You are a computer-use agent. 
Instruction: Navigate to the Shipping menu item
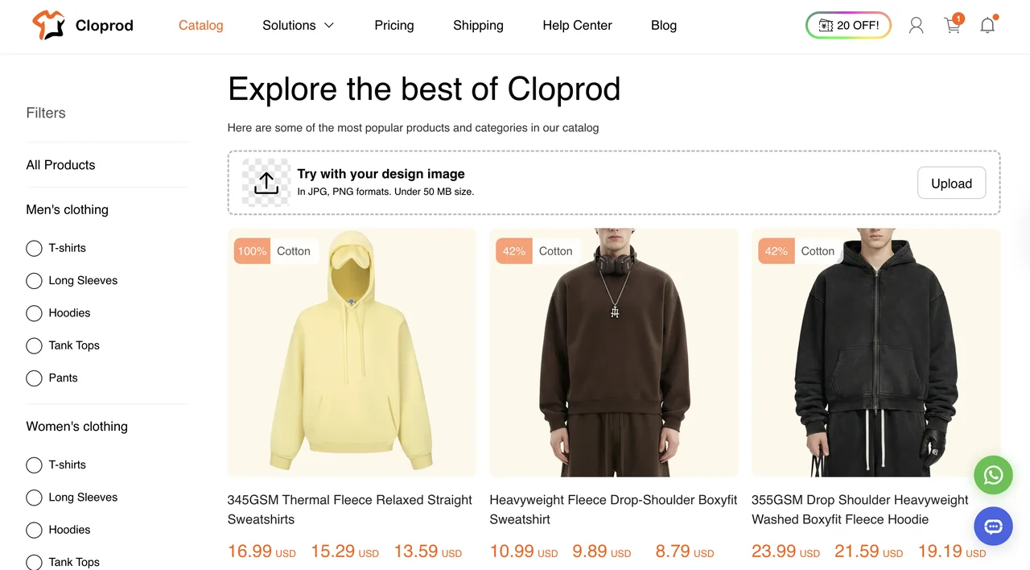tap(478, 26)
